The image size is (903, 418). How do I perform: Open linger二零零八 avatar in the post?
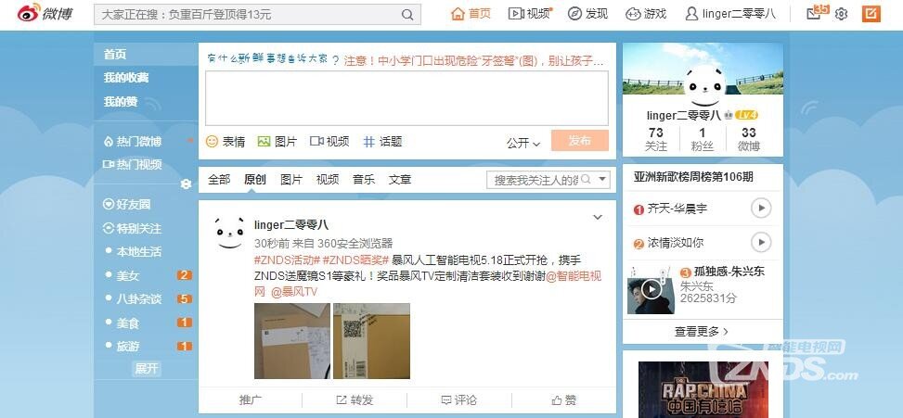point(229,233)
